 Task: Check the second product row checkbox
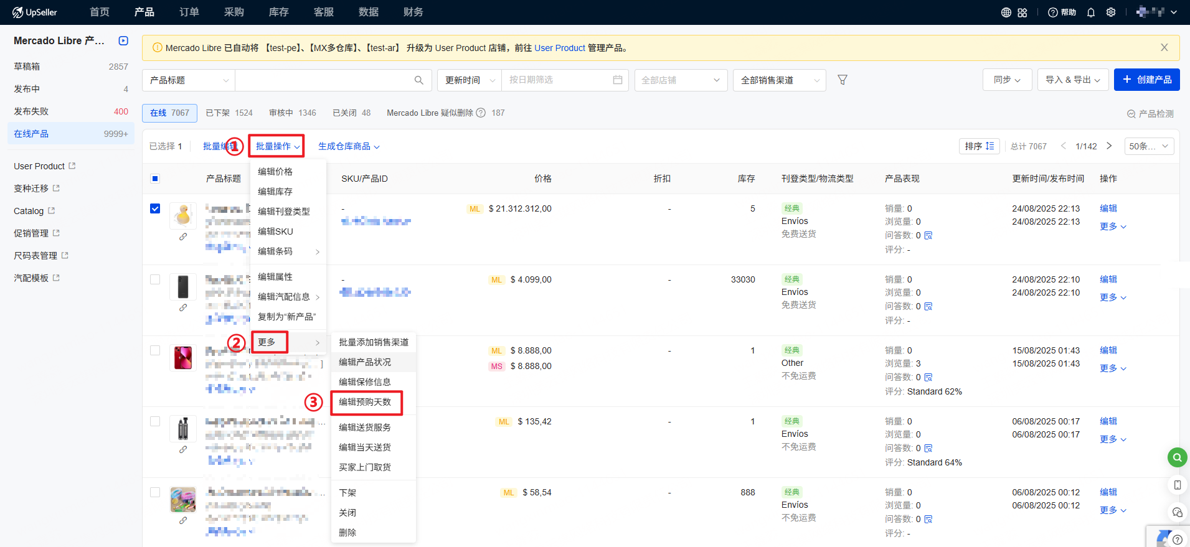155,279
